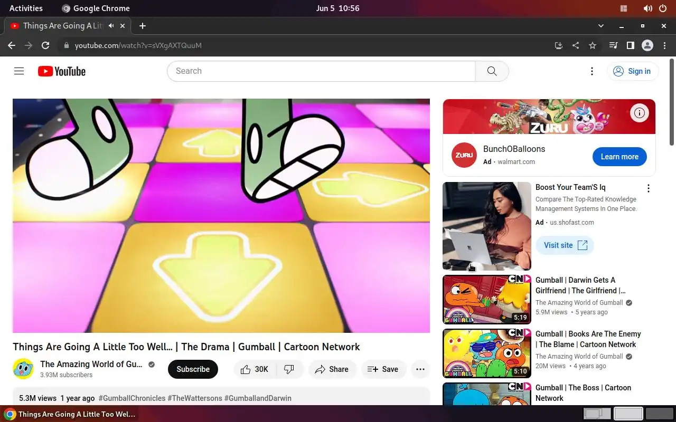Open options for Boost Your Team'S Iq ad
The image size is (676, 422).
click(x=649, y=188)
